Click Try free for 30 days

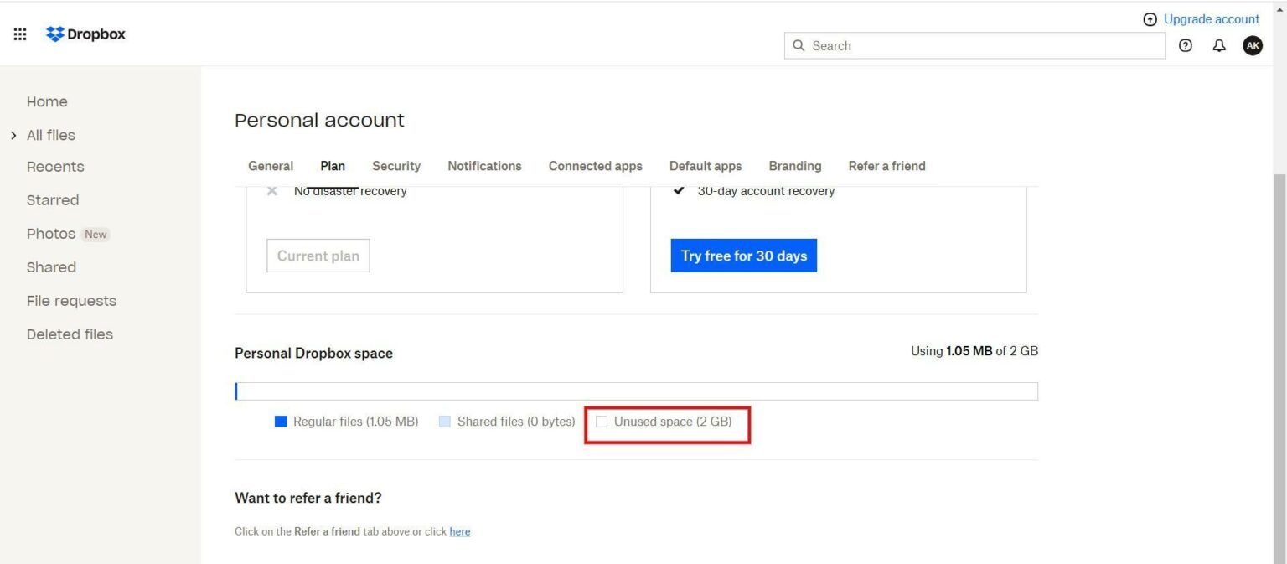click(x=743, y=256)
